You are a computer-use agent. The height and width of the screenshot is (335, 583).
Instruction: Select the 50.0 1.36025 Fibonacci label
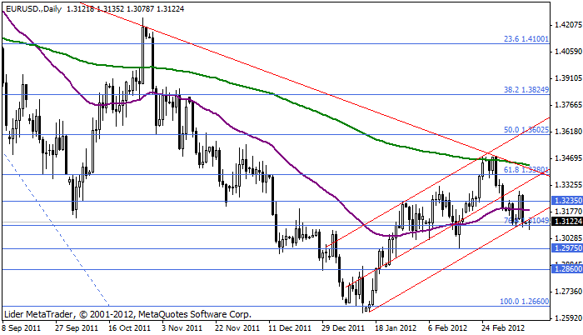526,130
